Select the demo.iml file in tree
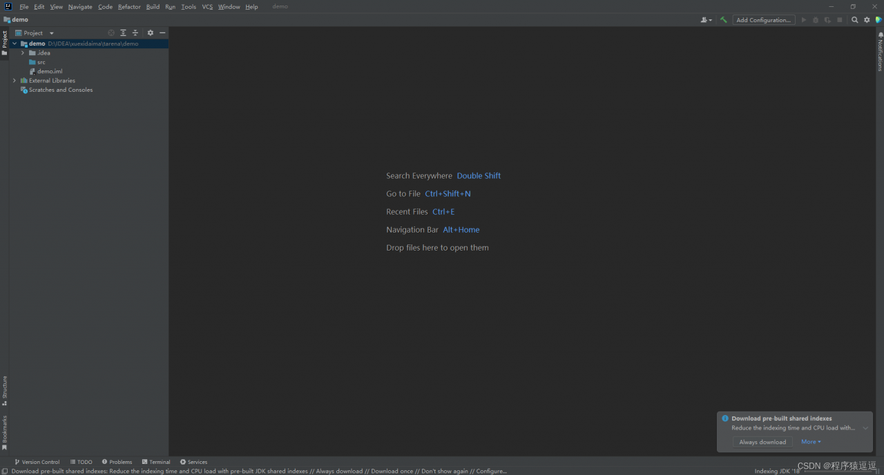 (x=49, y=71)
